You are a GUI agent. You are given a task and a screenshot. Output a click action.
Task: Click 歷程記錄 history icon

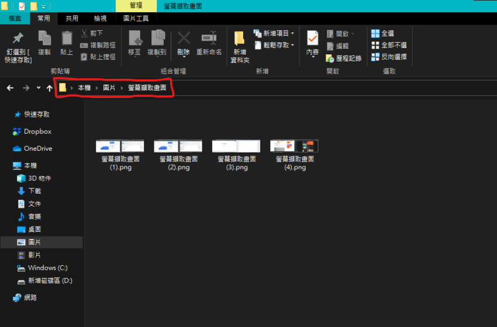[x=330, y=58]
